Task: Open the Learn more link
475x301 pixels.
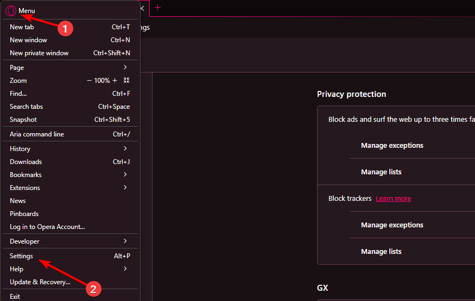Action: point(393,199)
